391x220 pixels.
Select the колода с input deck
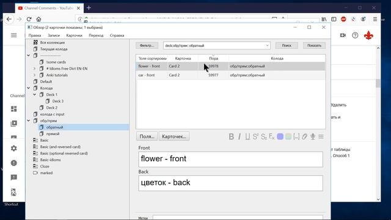[x=52, y=114]
